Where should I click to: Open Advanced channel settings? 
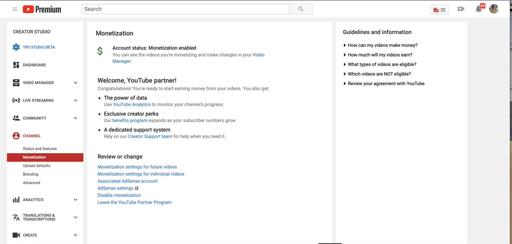(32, 183)
